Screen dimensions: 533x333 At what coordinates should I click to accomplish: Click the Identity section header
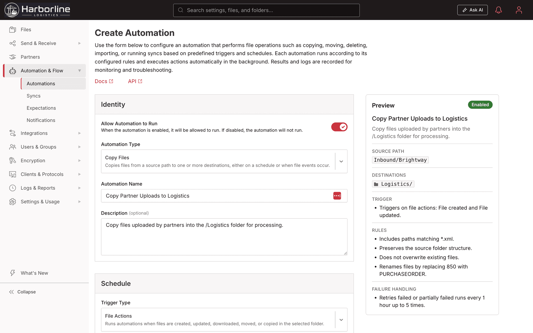(224, 104)
